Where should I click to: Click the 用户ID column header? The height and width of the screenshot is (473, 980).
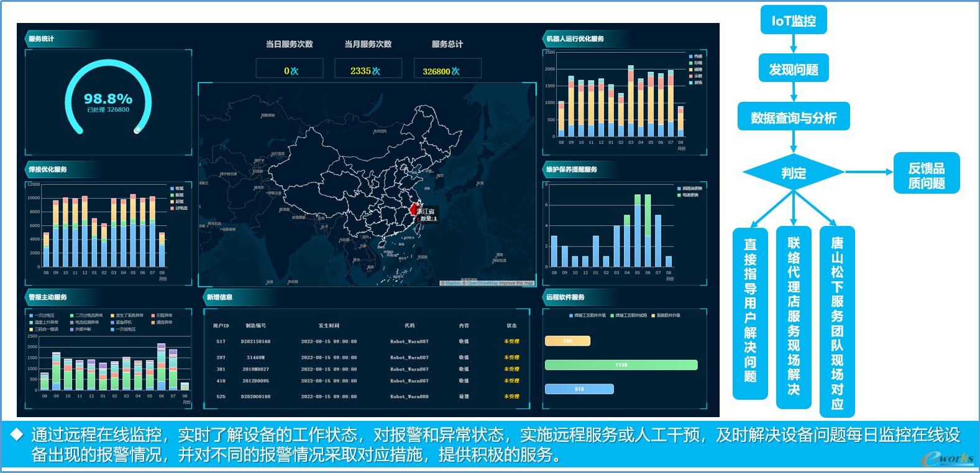pos(221,325)
